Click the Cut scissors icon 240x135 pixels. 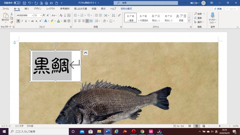pos(11,14)
